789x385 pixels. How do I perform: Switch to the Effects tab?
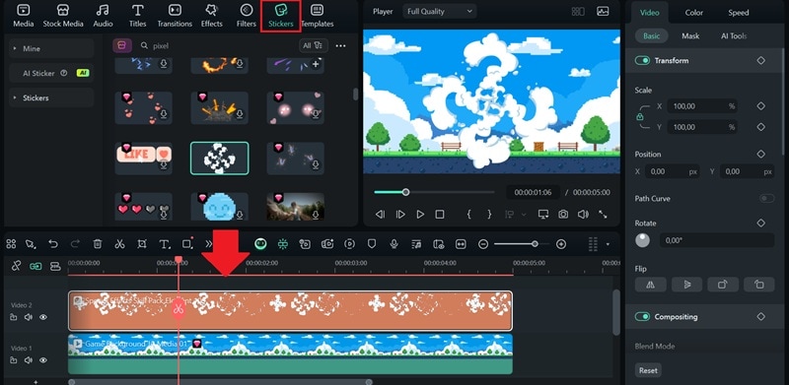pos(211,16)
